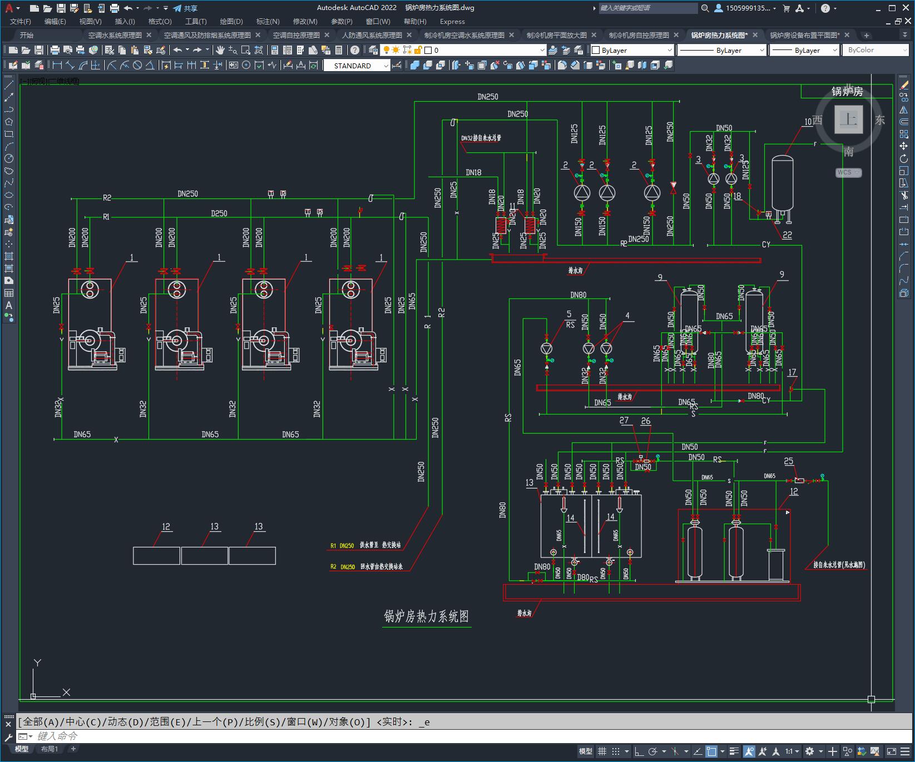This screenshot has height=762, width=915.
Task: Click the search magnifier icon in title bar
Action: tap(705, 8)
